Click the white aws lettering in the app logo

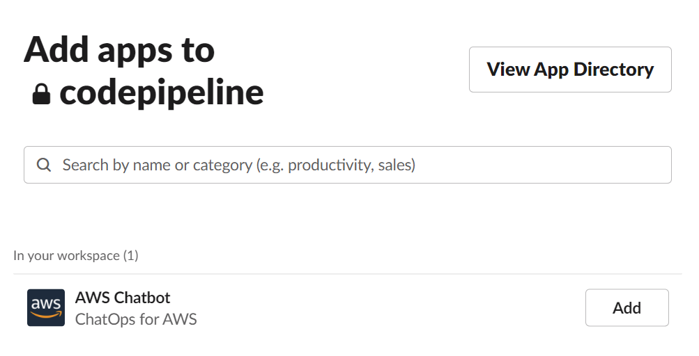coord(46,303)
